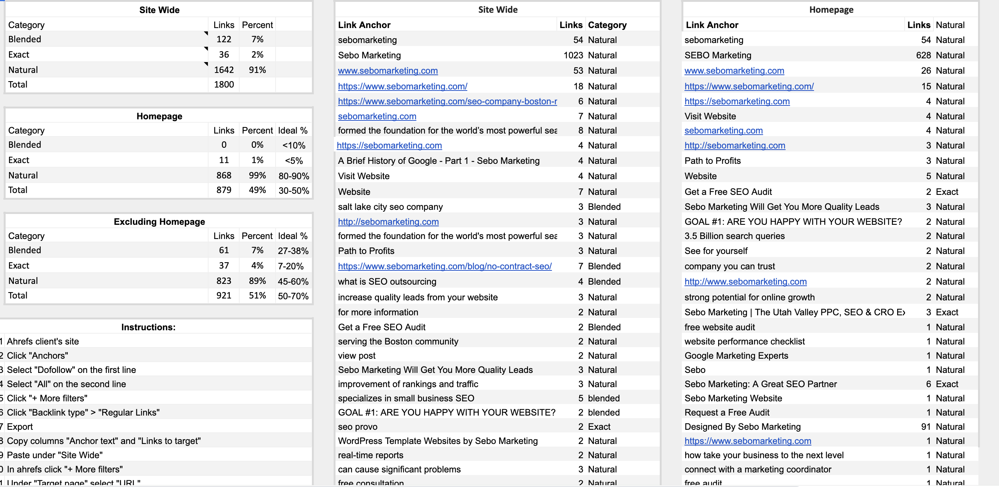Select the Exact category cell for seo provo
This screenshot has height=487, width=999.
click(622, 426)
